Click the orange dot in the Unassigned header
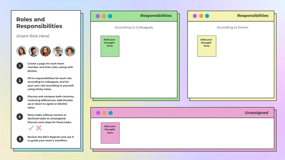Screen dimensions: 285x160 click(x=104, y=113)
